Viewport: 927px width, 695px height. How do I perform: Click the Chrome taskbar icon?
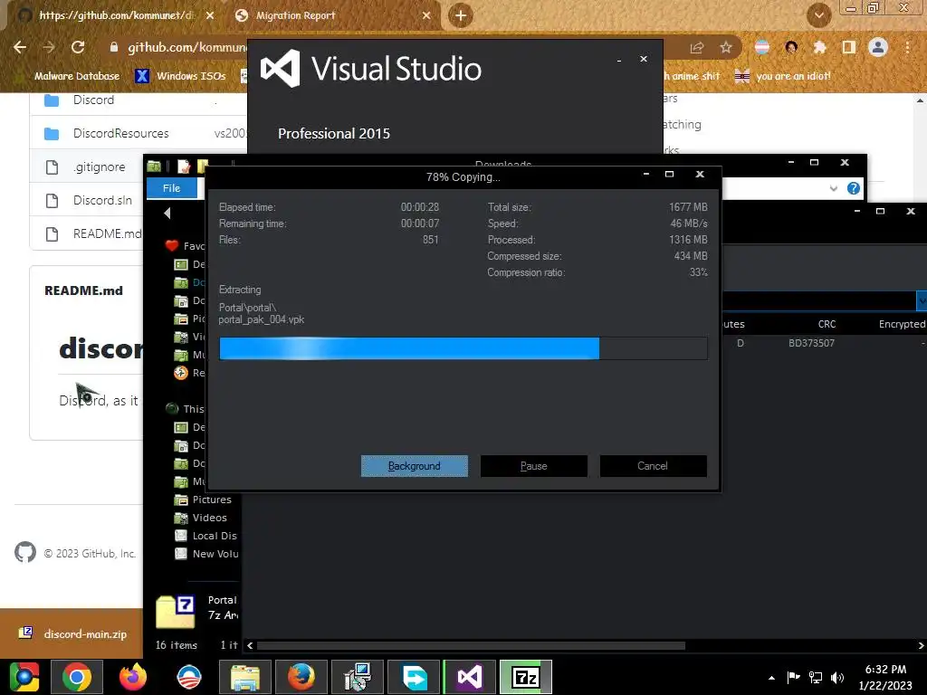[77, 677]
